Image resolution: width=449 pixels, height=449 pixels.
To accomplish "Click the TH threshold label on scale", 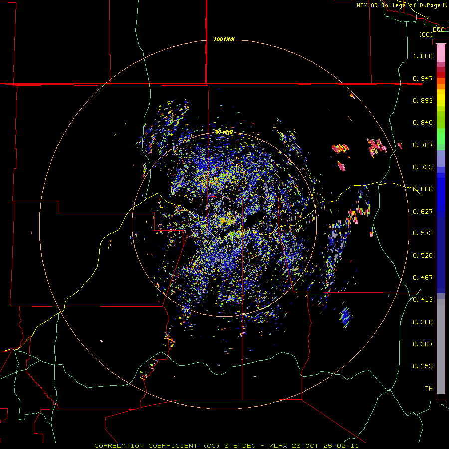I will tap(429, 389).
